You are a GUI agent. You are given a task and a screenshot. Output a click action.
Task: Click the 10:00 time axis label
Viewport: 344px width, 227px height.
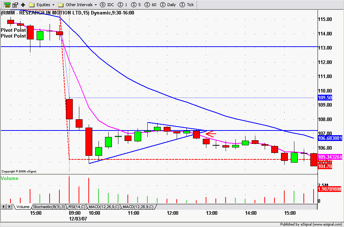pos(95,213)
